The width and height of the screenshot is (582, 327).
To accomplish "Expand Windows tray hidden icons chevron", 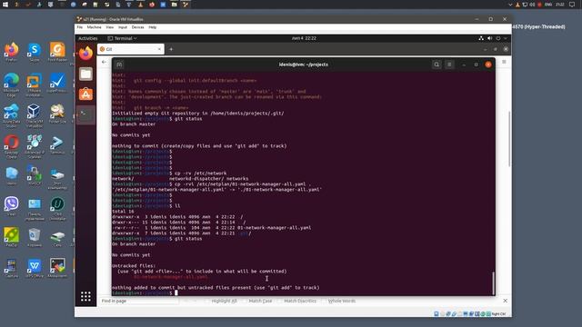I will tap(510, 5).
